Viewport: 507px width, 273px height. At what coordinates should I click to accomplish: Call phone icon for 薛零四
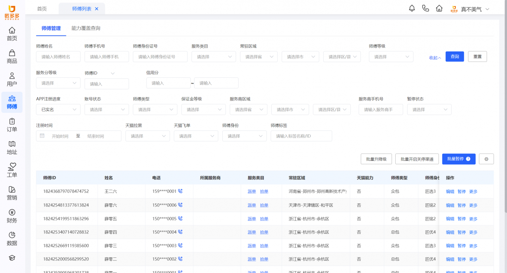180,232
